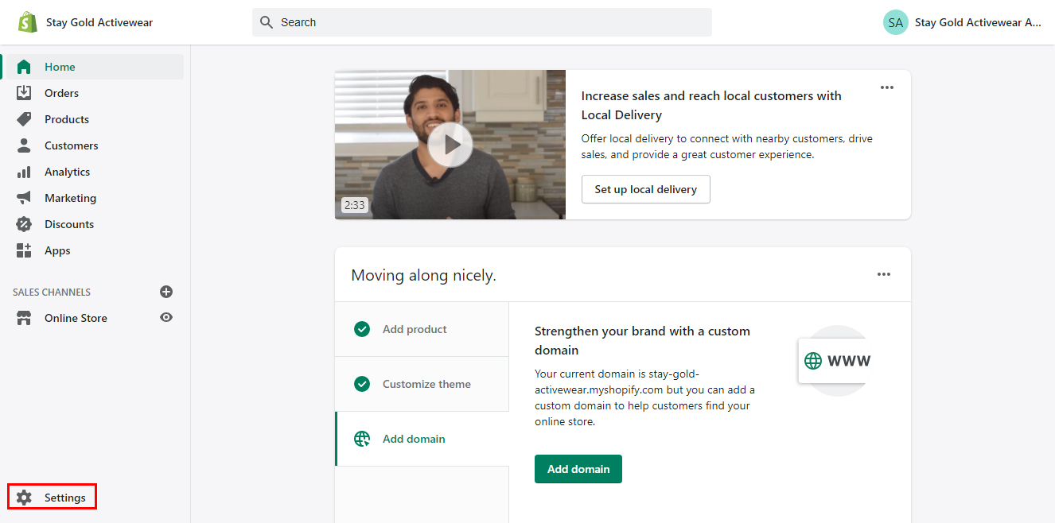The height and width of the screenshot is (523, 1055).
Task: Click the video duration 2:33 badge
Action: click(x=355, y=205)
